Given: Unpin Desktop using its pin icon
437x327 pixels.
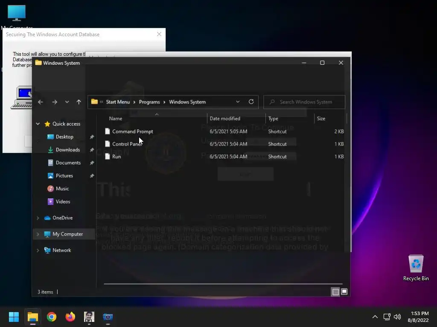Looking at the screenshot, I should 92,137.
